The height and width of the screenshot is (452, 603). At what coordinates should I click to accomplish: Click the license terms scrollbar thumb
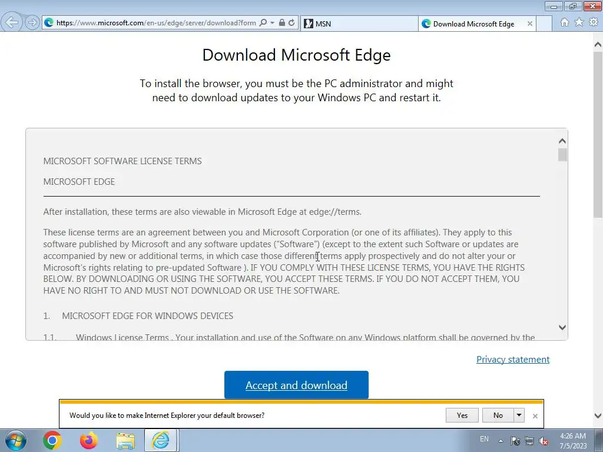(x=562, y=155)
